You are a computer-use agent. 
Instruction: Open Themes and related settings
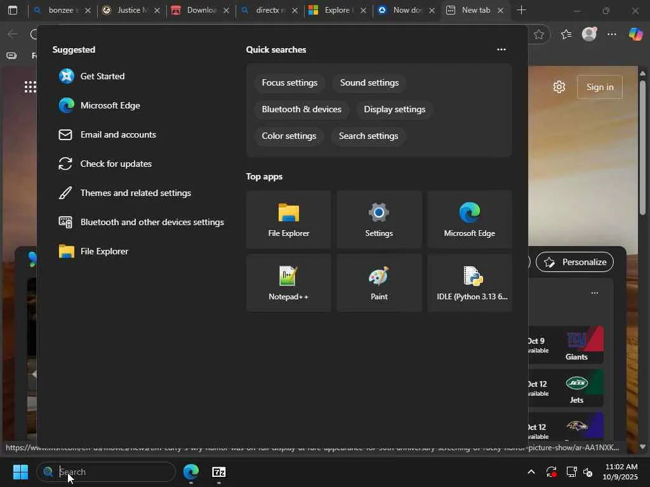125,193
